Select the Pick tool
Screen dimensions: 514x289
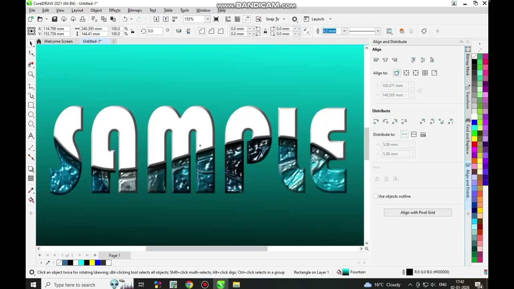click(x=31, y=43)
